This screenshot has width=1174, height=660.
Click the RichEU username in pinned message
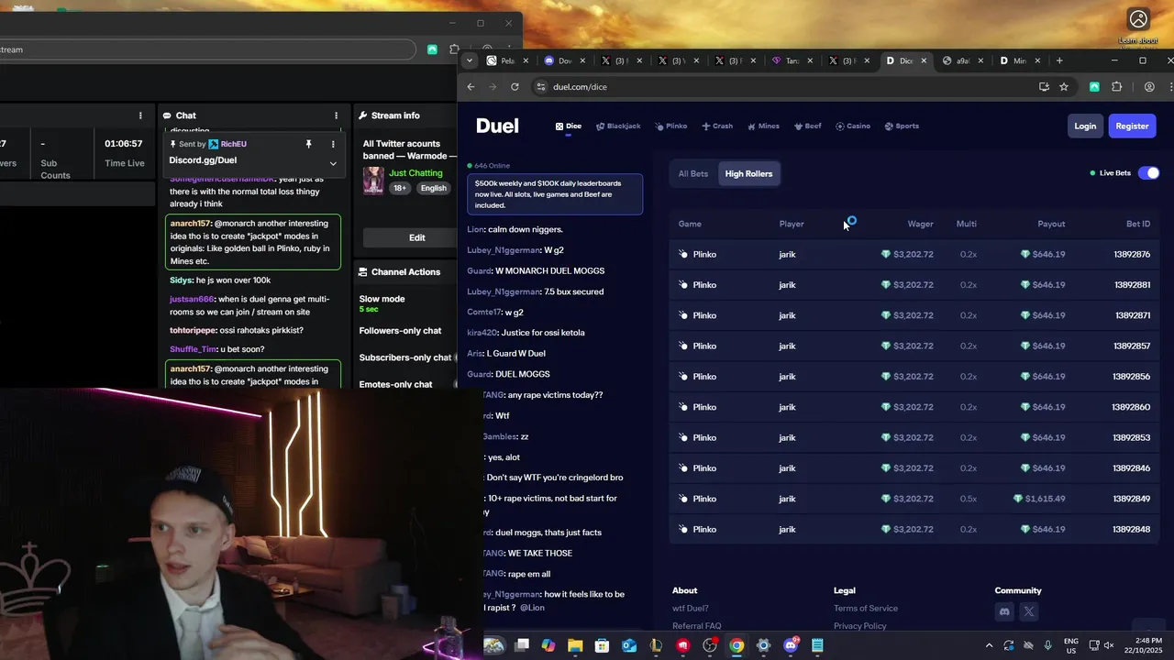233,144
